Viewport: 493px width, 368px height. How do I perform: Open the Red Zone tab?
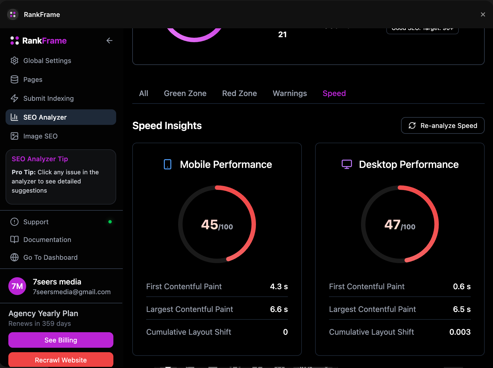click(239, 93)
